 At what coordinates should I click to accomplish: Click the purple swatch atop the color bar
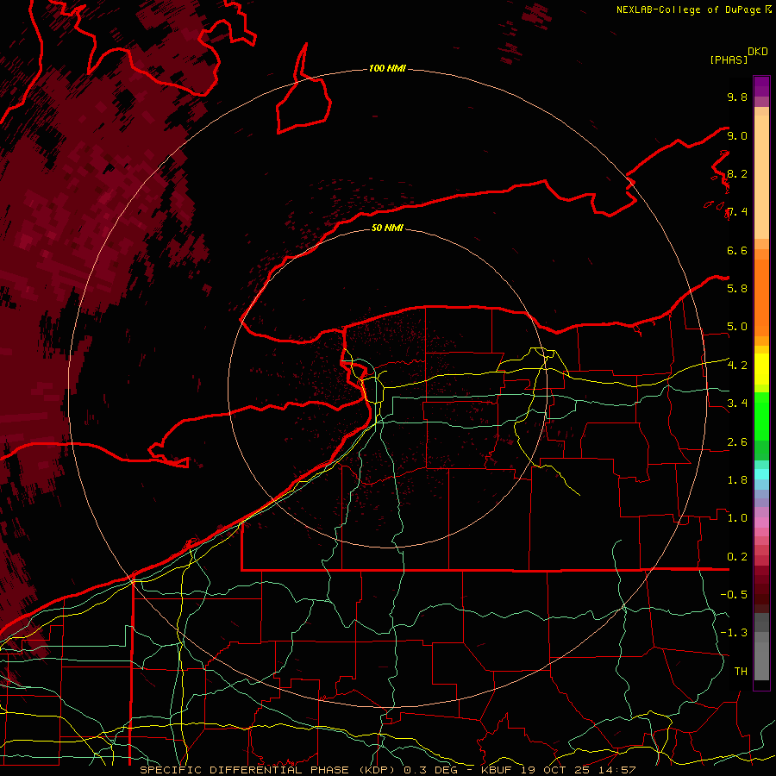[761, 87]
